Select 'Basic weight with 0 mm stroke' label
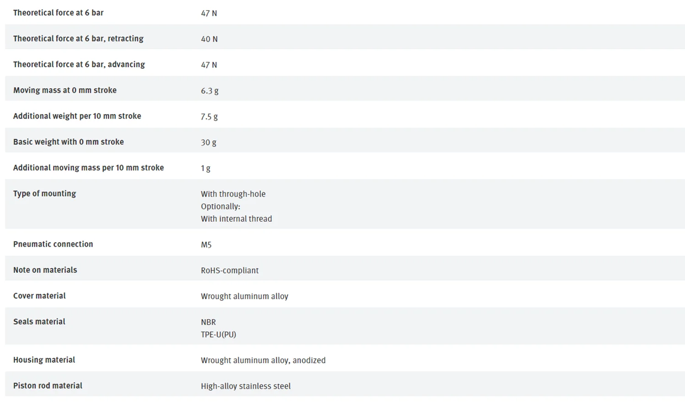Viewport: 685px width, 406px height. tap(68, 142)
